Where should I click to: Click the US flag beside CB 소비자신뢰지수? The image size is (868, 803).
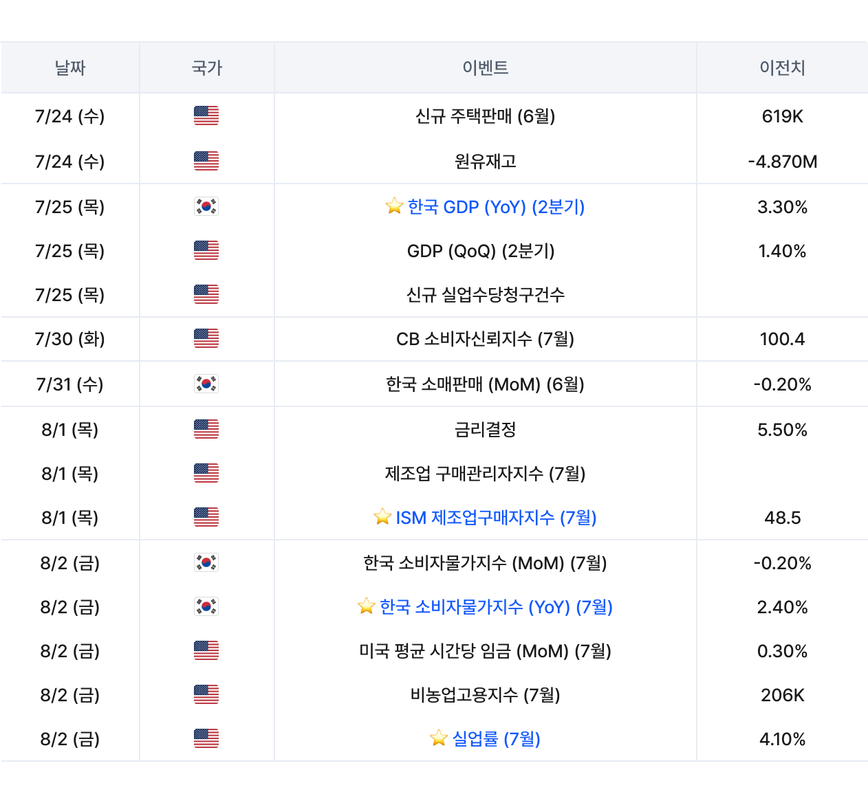[206, 339]
